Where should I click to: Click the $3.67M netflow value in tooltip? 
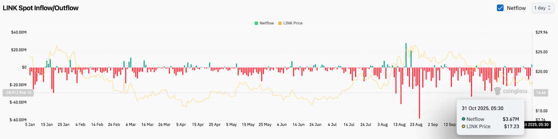point(511,119)
